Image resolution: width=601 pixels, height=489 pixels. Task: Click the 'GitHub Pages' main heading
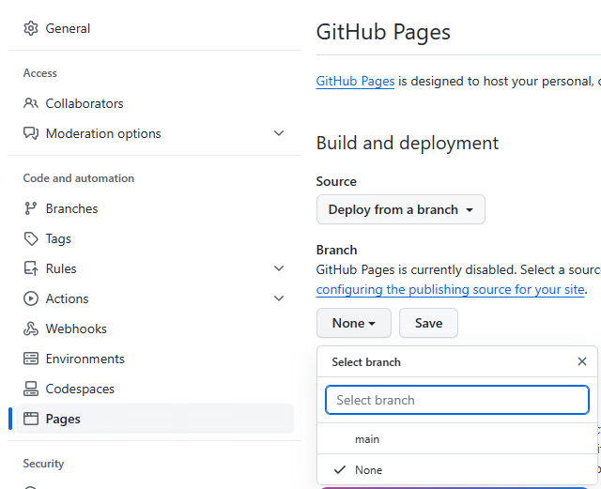(x=383, y=32)
